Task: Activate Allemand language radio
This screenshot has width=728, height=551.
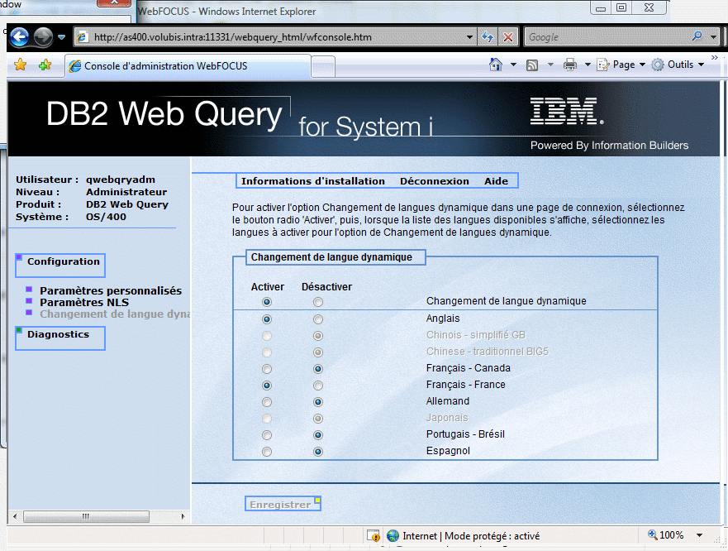Action: coord(267,402)
